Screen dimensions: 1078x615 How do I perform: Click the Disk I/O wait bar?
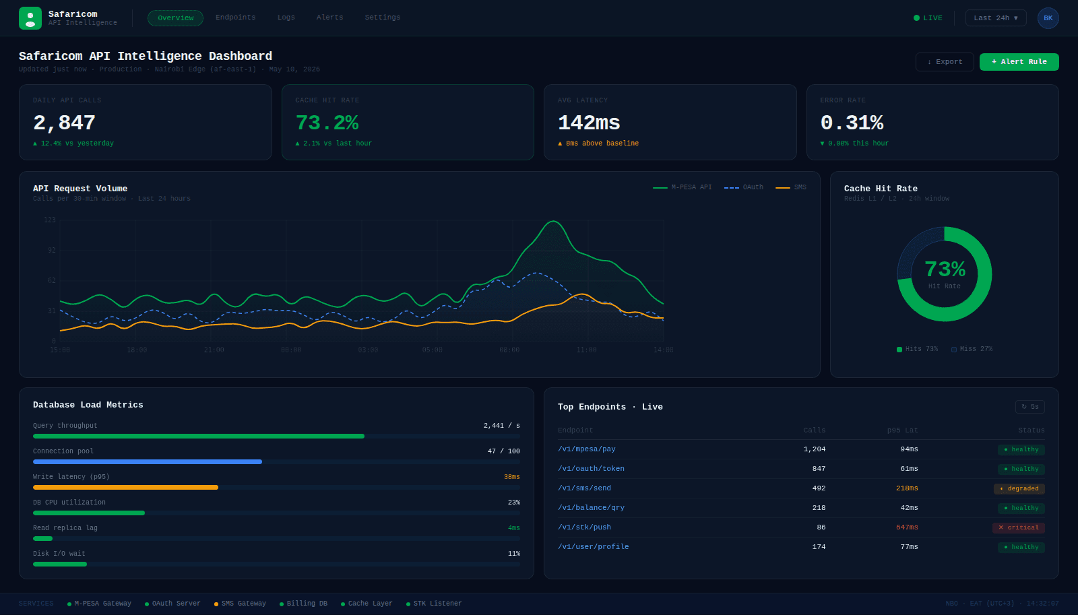[x=276, y=564]
